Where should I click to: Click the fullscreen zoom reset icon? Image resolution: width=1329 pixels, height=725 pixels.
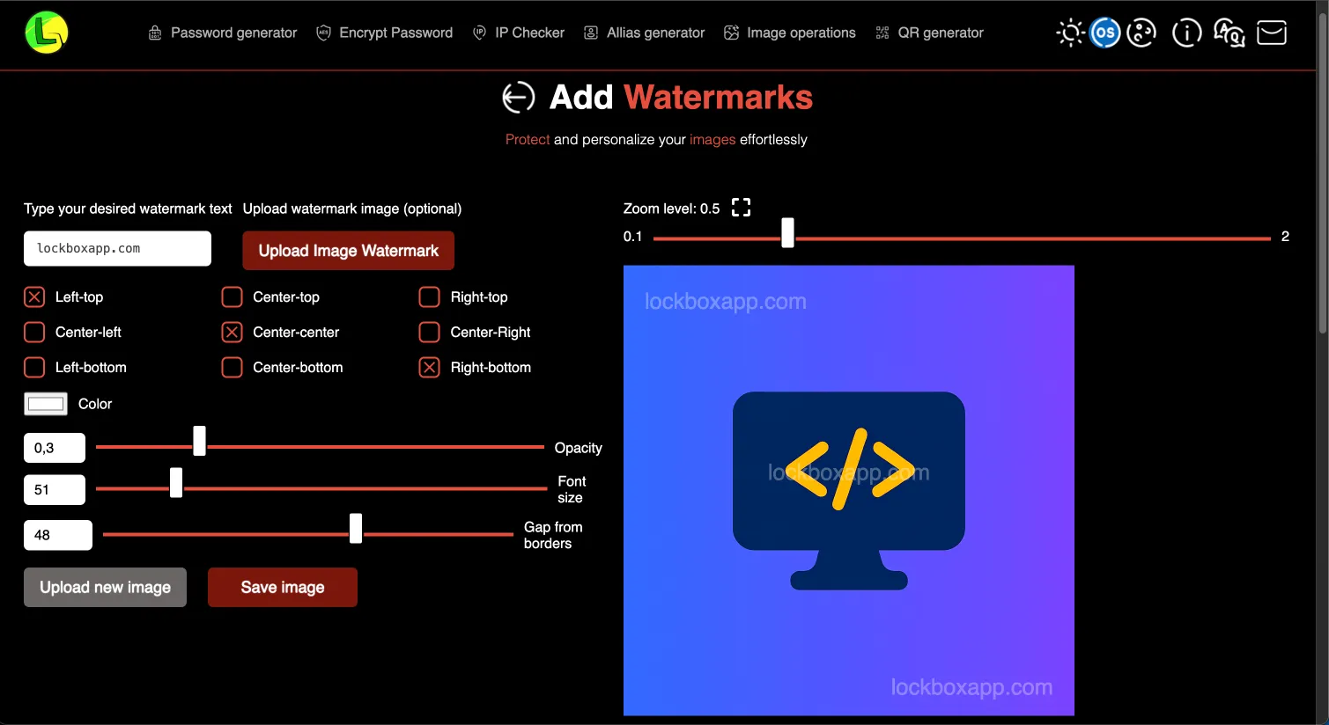[742, 208]
